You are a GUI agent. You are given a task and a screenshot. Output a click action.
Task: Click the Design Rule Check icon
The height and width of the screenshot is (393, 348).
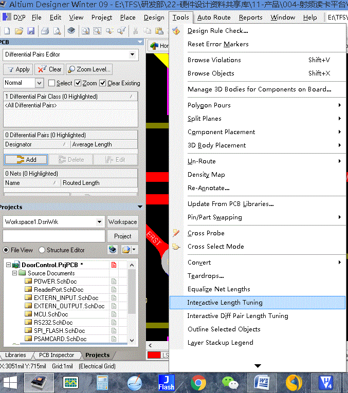point(176,31)
